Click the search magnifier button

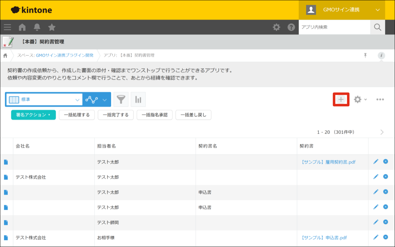378,27
